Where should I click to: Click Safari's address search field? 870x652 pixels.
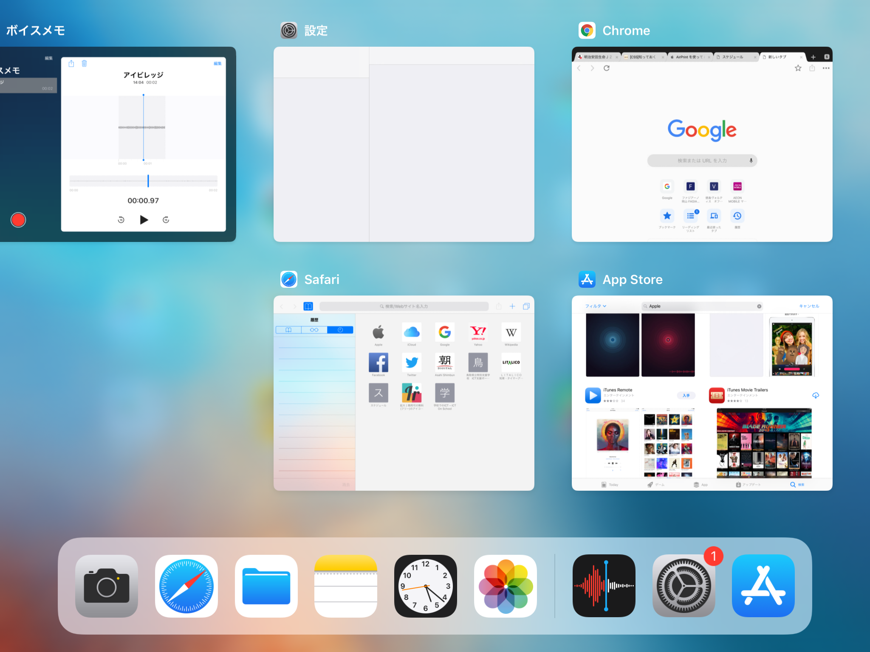[x=404, y=306]
